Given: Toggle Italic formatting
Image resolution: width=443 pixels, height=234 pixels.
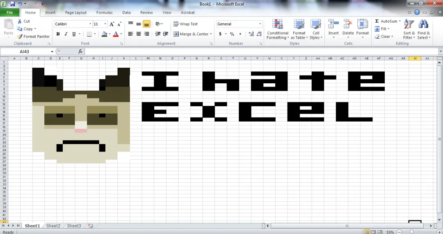Looking at the screenshot, I should [66, 34].
